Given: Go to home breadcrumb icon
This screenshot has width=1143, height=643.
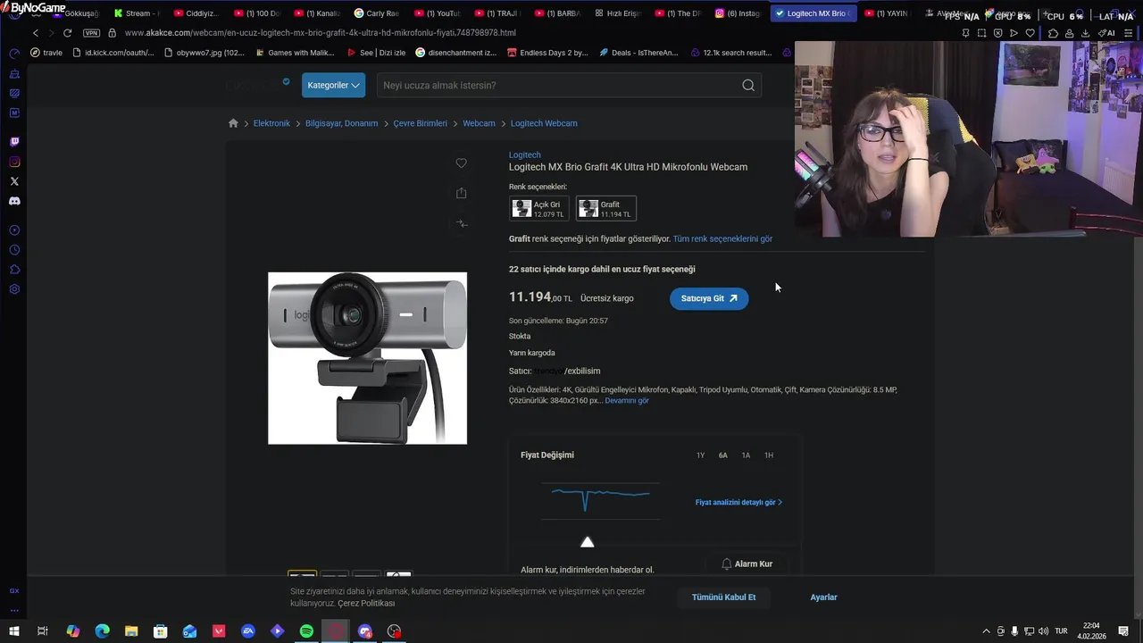Looking at the screenshot, I should [x=233, y=123].
